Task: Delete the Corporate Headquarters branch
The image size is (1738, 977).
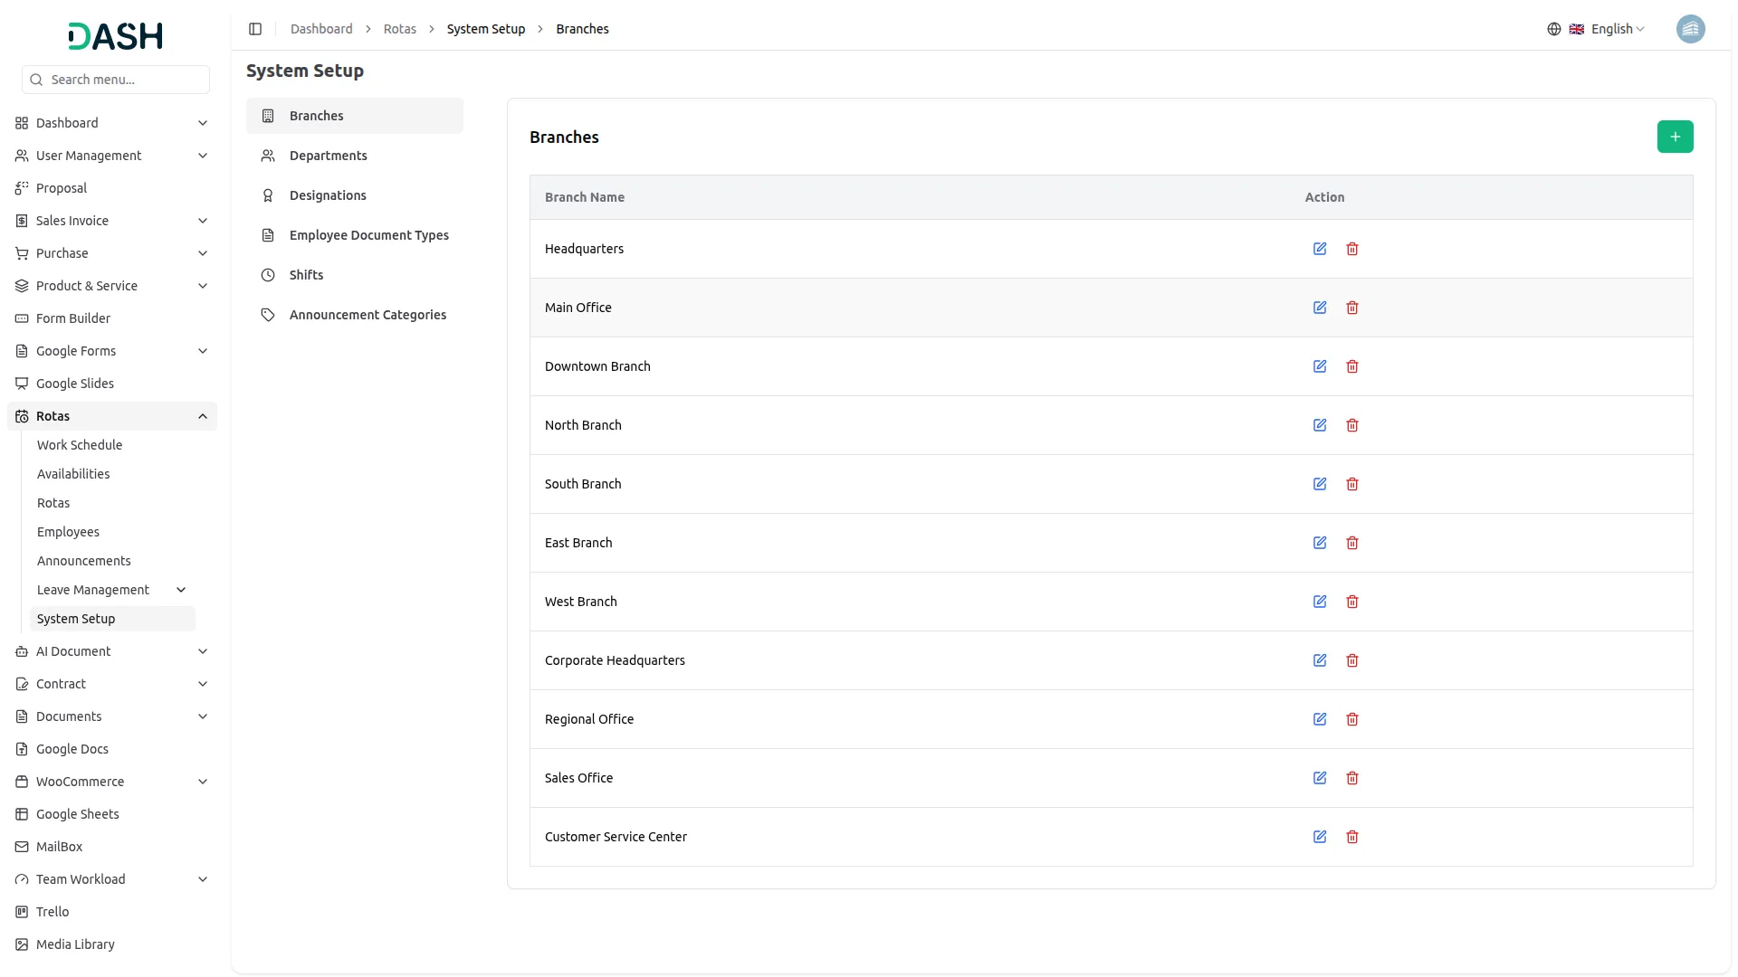Action: tap(1352, 660)
